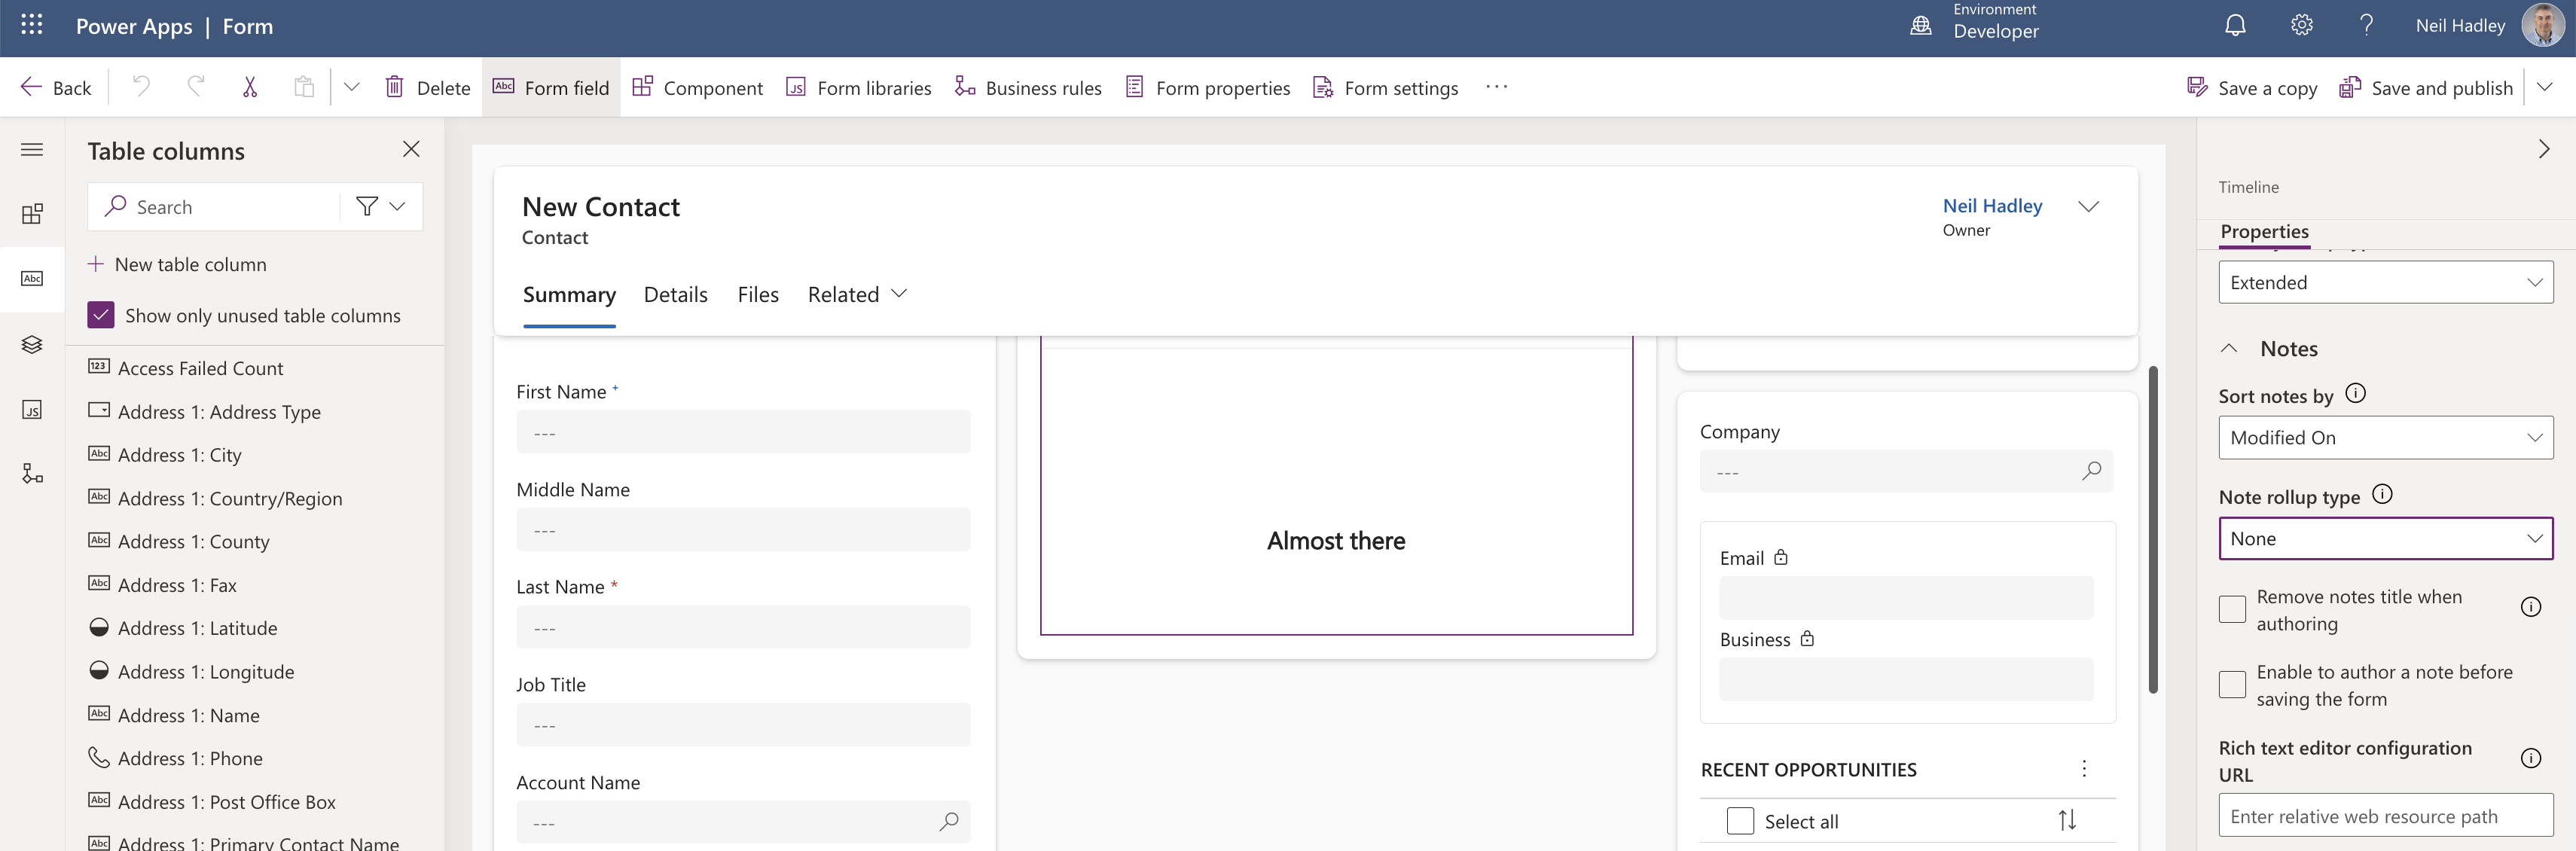This screenshot has width=2576, height=851.
Task: Click Save a copy
Action: click(2251, 88)
